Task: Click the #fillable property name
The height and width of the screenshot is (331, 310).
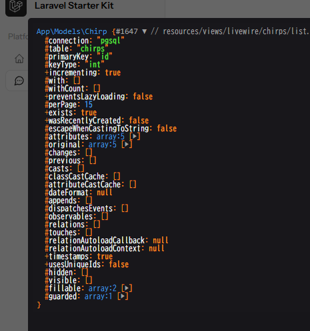Action: click(63, 288)
